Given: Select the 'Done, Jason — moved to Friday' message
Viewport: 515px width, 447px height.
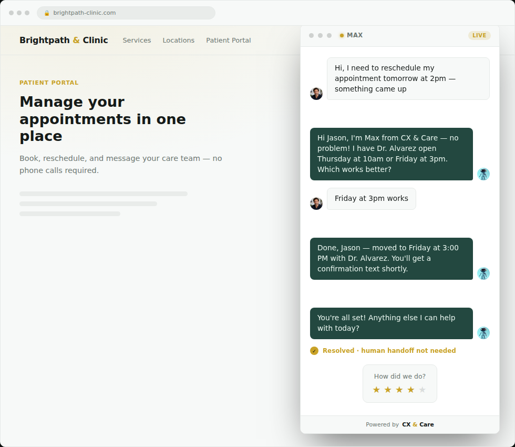Looking at the screenshot, I should 392,259.
